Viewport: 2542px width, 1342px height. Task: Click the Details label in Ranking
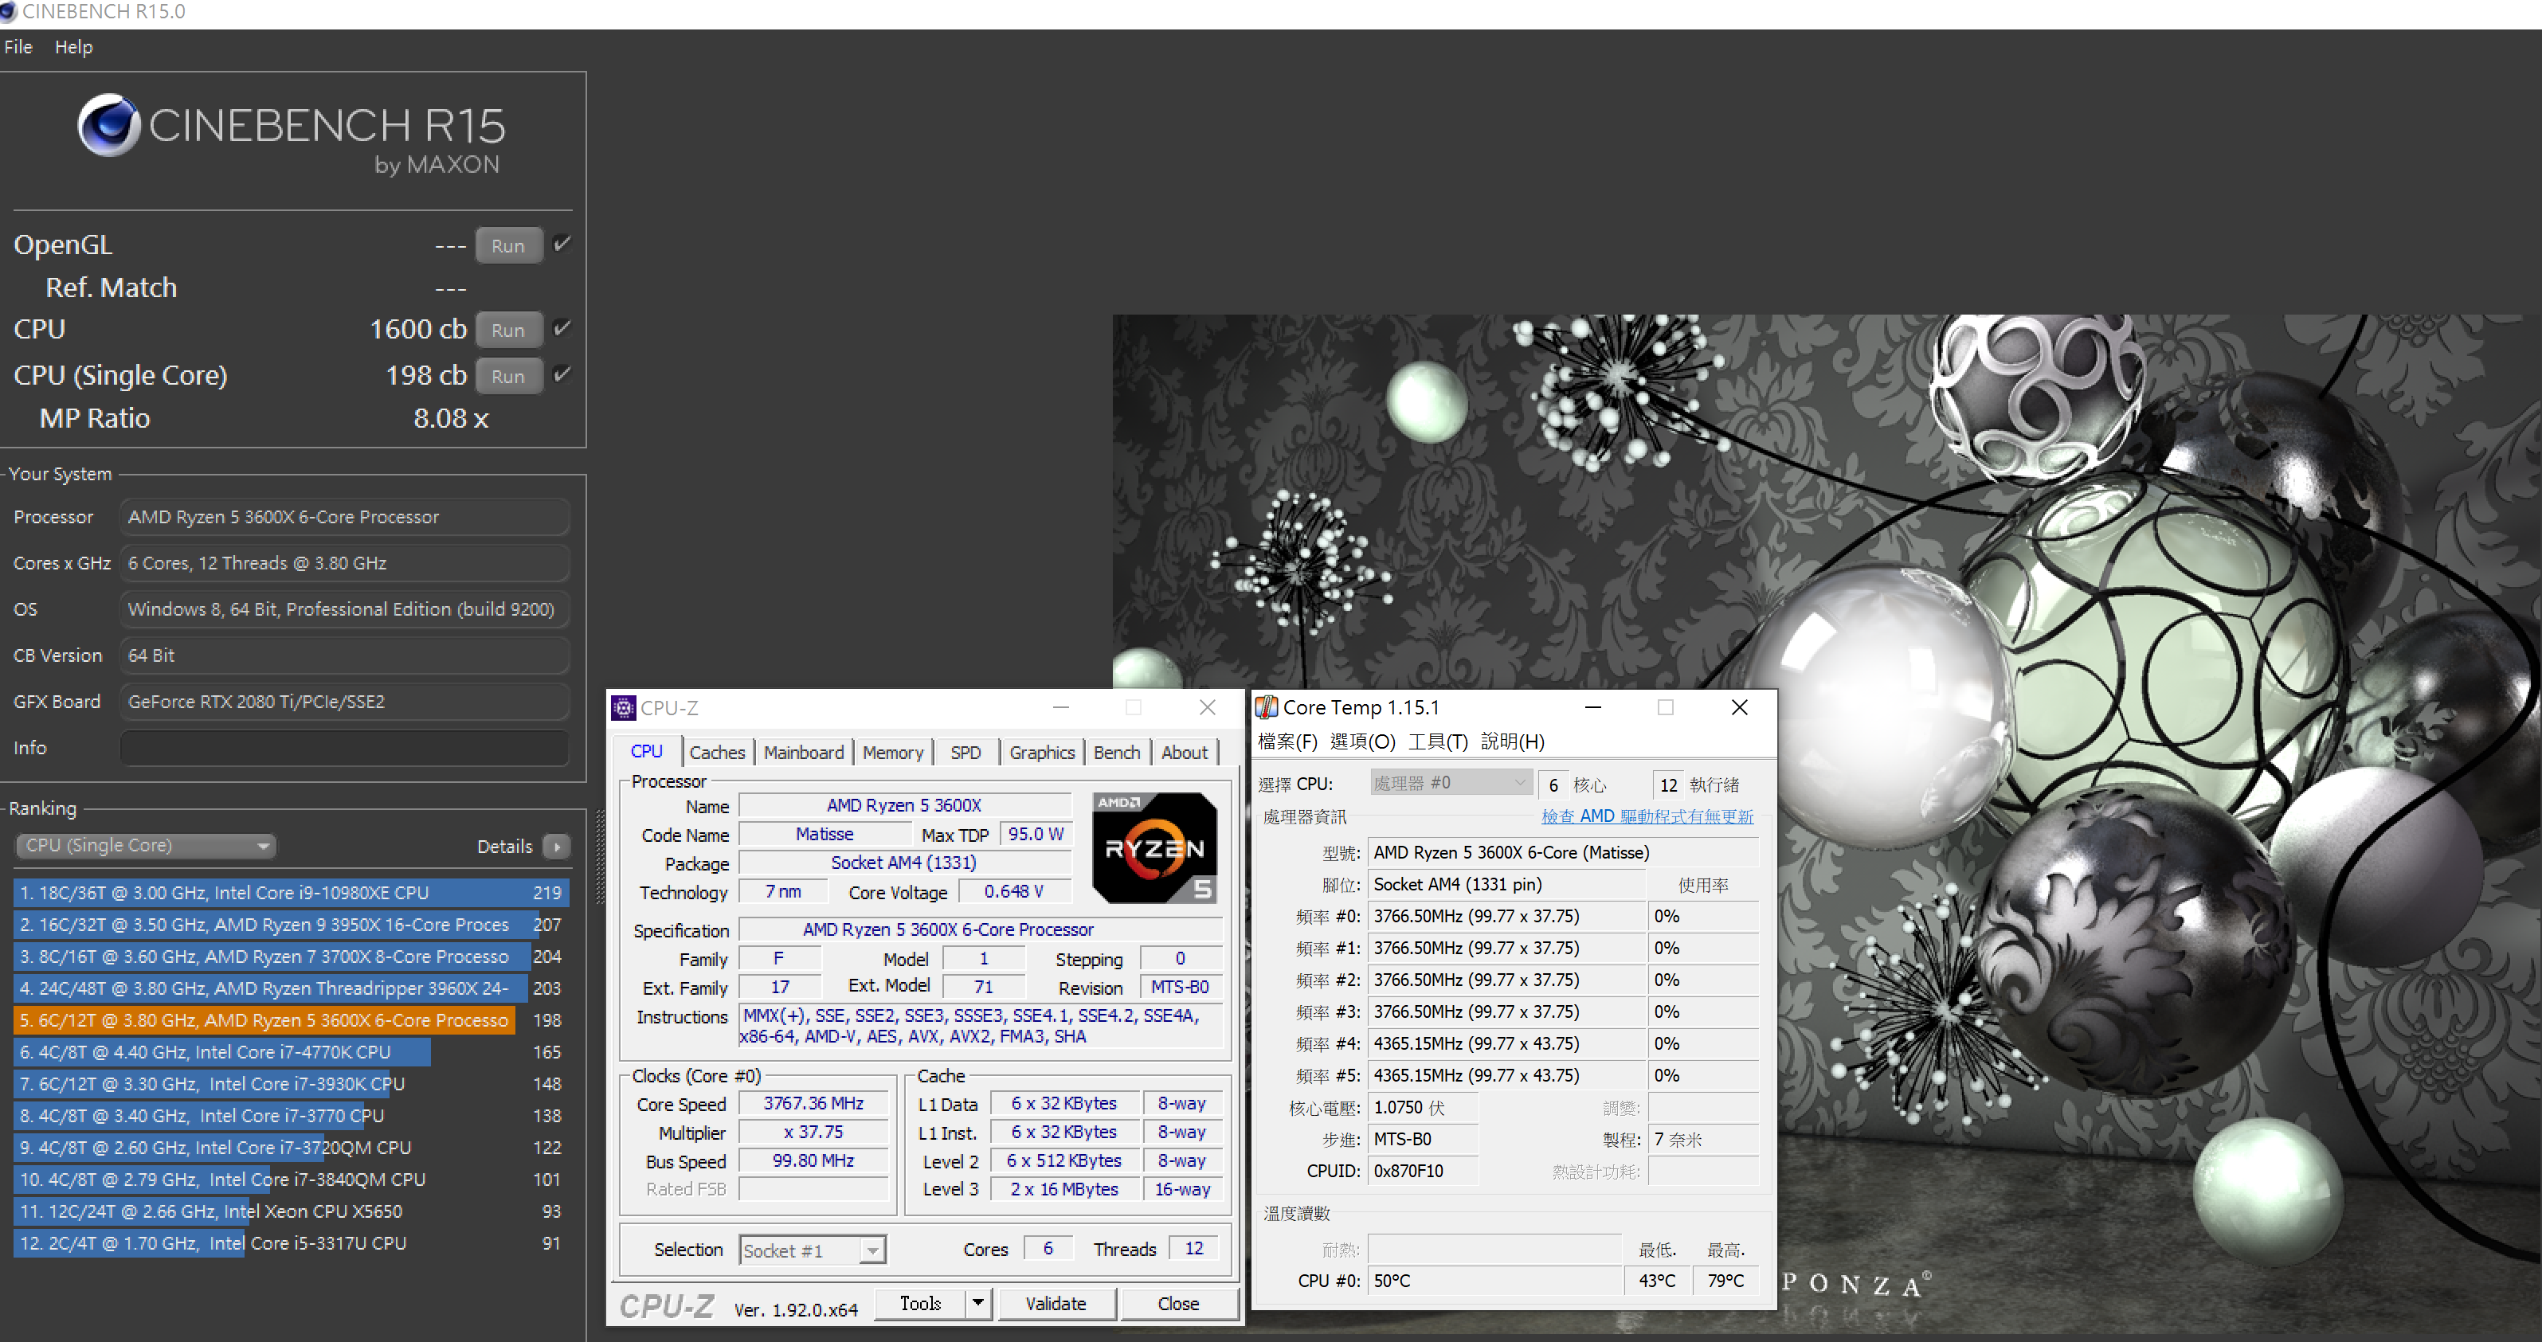[x=504, y=847]
